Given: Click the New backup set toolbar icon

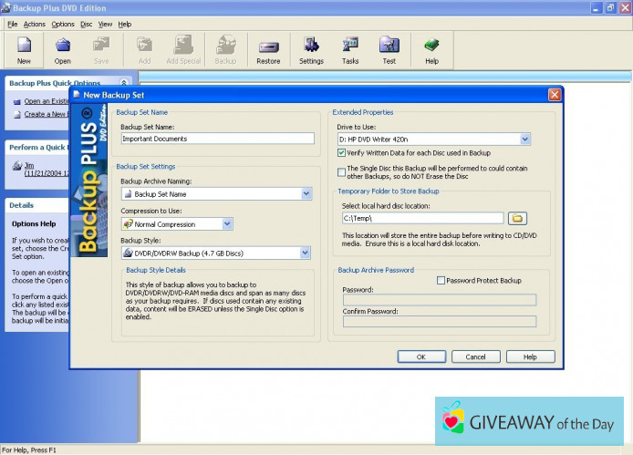Looking at the screenshot, I should (x=24, y=49).
